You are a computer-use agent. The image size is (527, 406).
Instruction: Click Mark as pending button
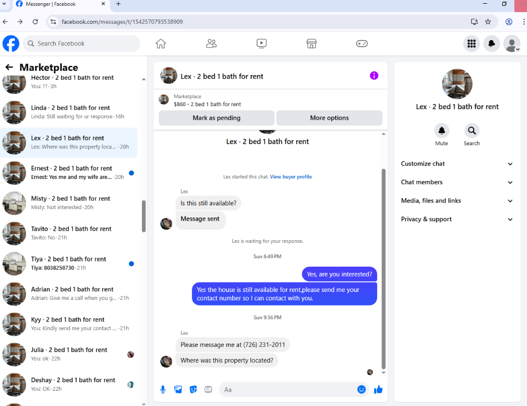(216, 118)
